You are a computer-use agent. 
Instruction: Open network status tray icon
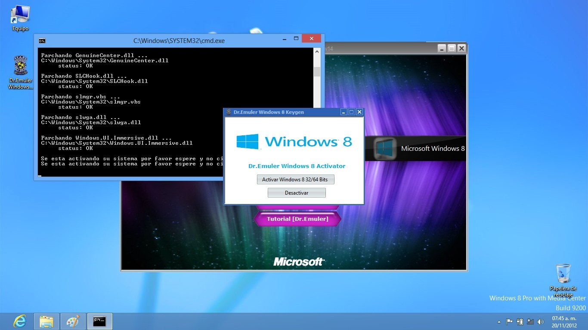[x=530, y=321]
